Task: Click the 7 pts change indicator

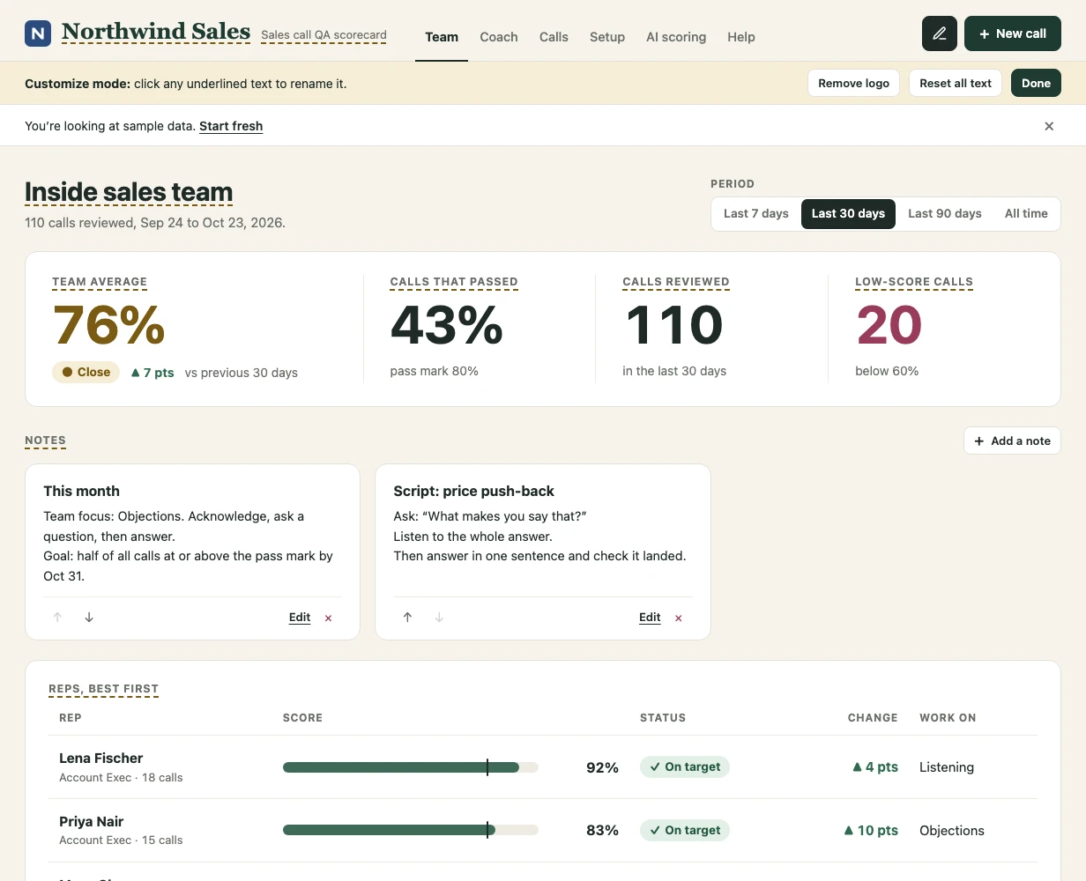Action: click(152, 373)
